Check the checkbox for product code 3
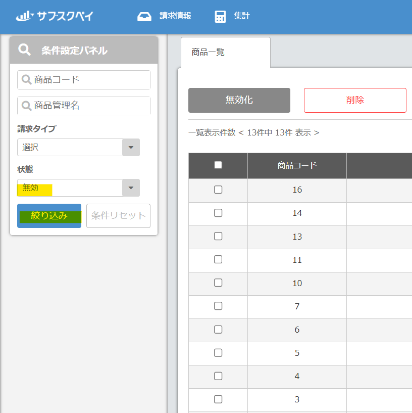Viewport: 412px width, 413px height. (218, 399)
